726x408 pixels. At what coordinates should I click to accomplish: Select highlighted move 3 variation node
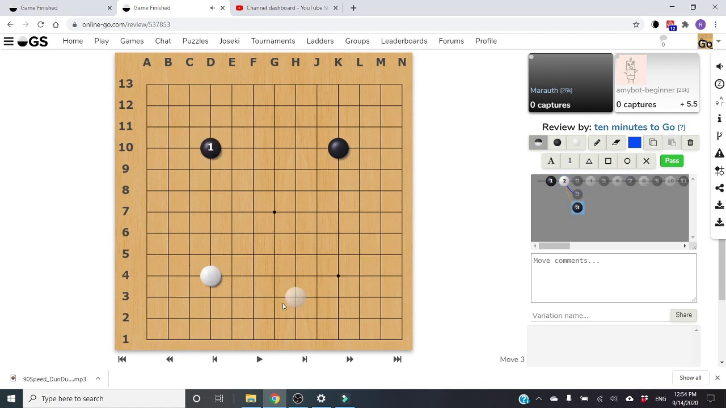(577, 207)
